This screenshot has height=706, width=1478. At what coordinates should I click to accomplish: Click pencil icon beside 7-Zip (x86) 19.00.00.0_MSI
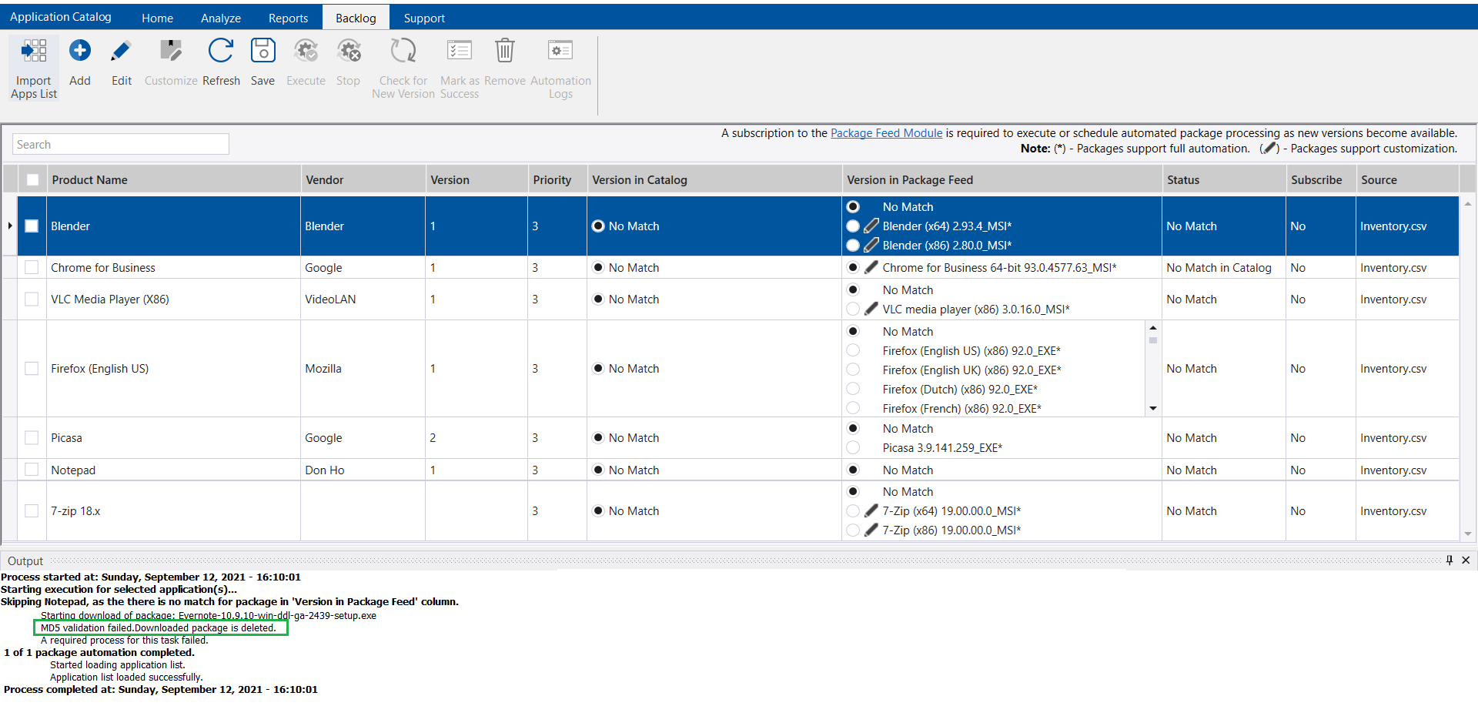pos(871,530)
